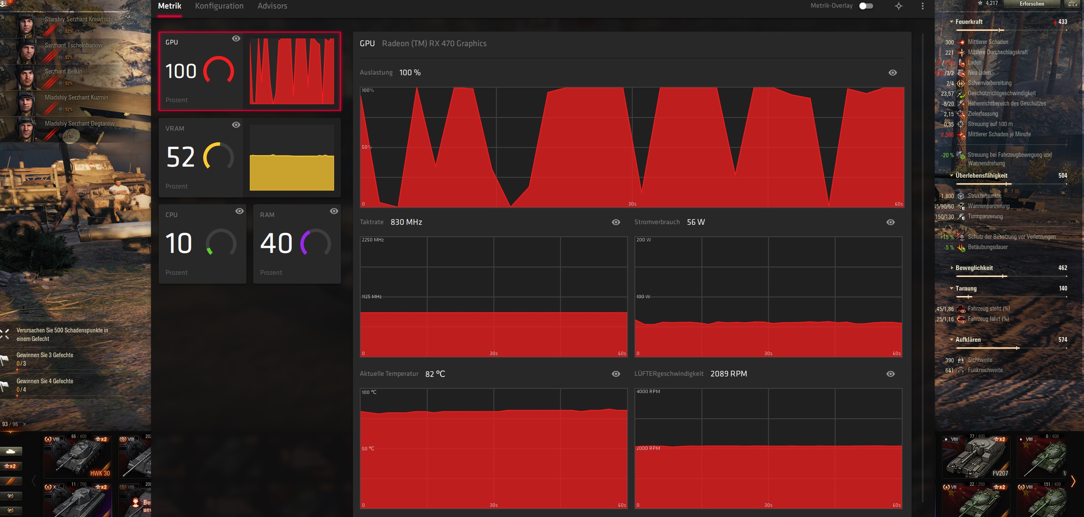Click the crosshair tracking icon beside Metrik-Overlay

[898, 6]
